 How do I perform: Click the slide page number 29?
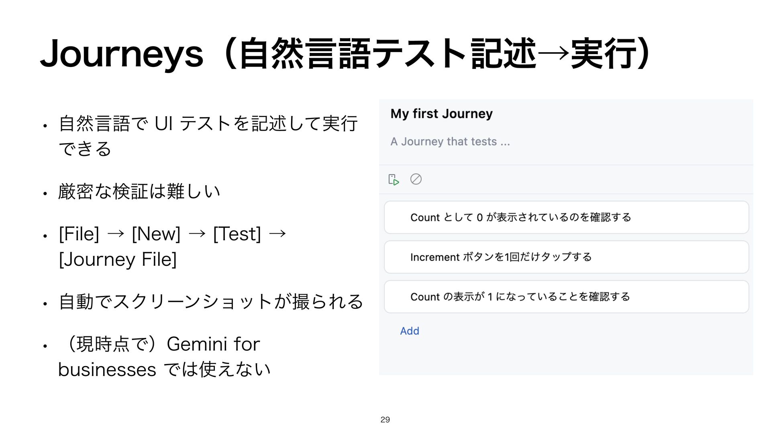click(385, 420)
